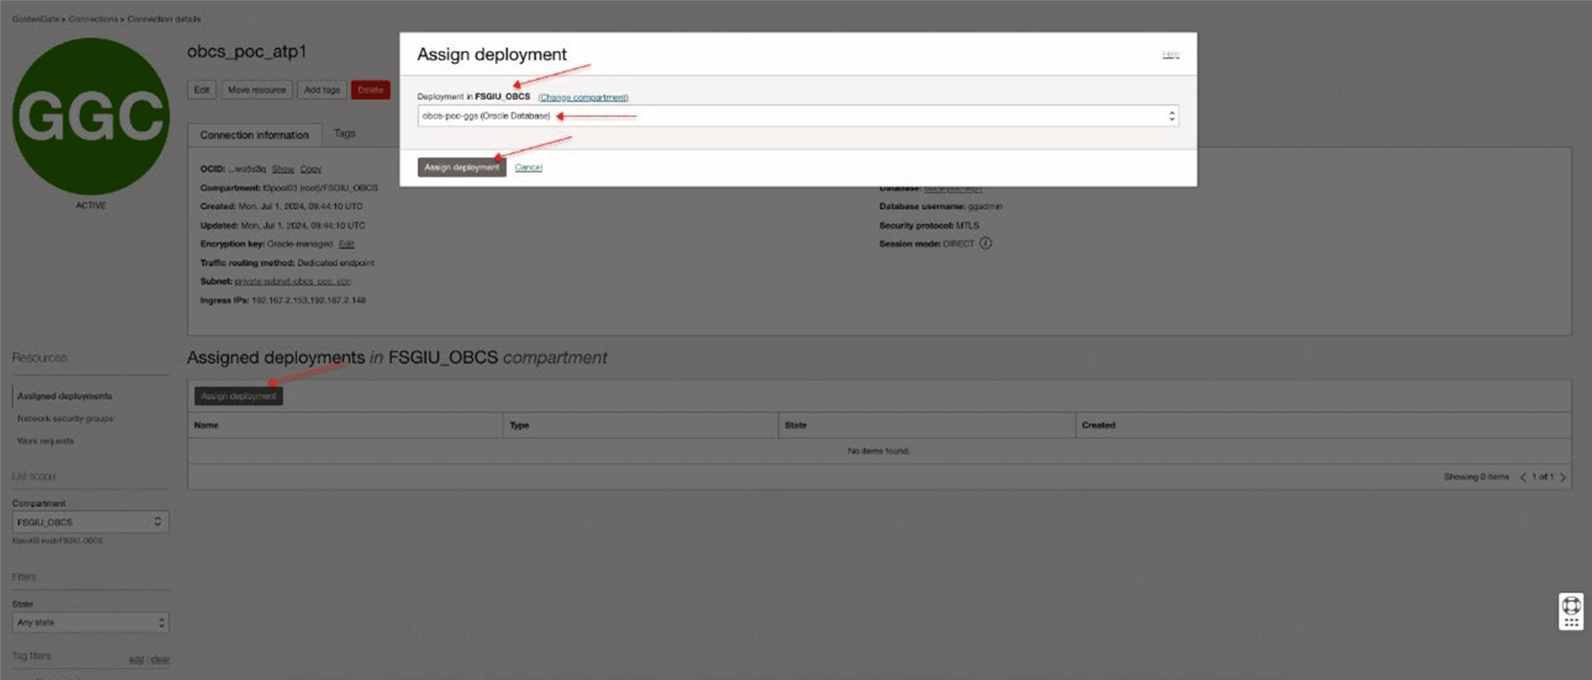Image resolution: width=1592 pixels, height=680 pixels.
Task: Show the full OCID value
Action: [x=283, y=169]
